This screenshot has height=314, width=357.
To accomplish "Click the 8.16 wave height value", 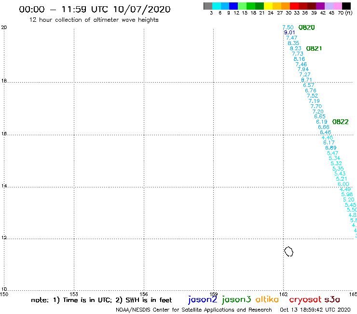I will 299,59.
